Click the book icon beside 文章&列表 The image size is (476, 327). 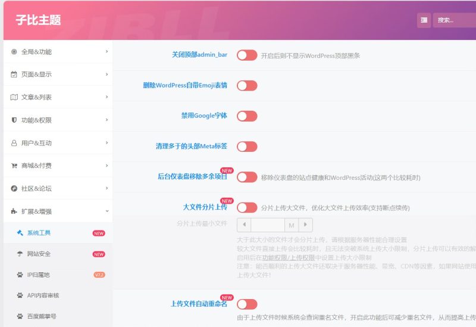14,97
